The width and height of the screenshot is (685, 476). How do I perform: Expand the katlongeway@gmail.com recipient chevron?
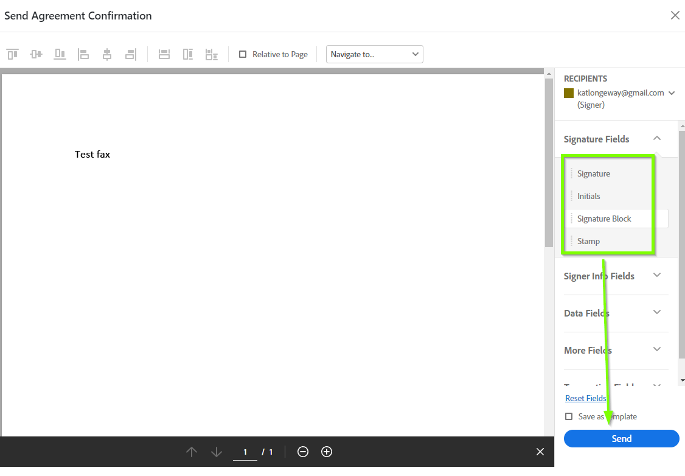pos(672,93)
